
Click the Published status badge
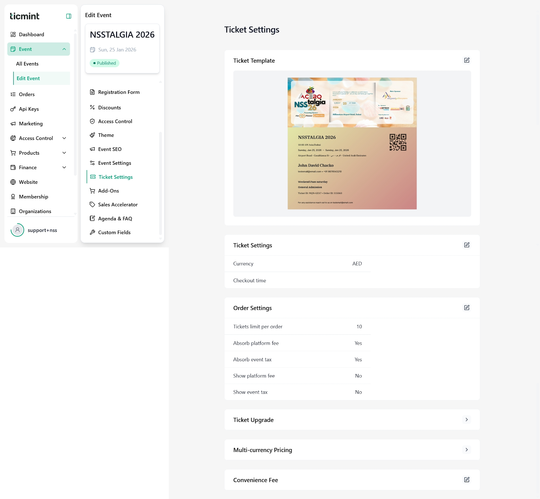(x=105, y=63)
